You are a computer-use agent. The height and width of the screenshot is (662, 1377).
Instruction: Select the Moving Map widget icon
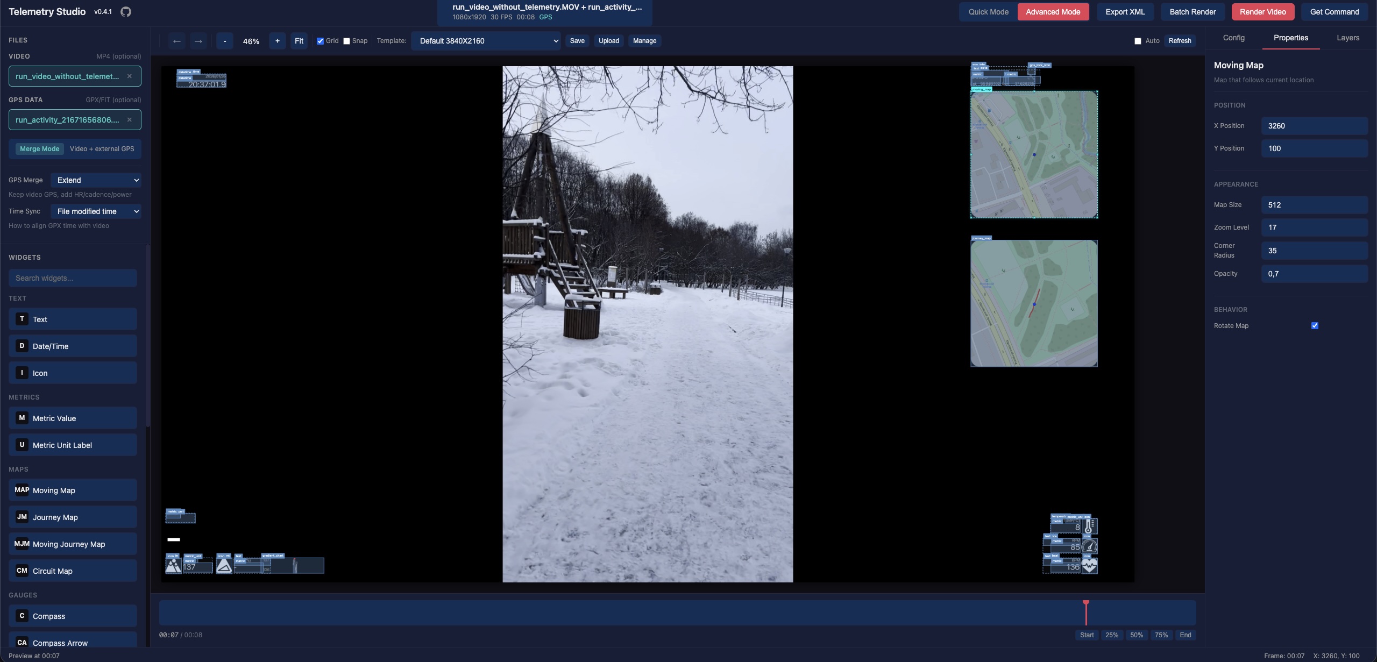pos(22,490)
